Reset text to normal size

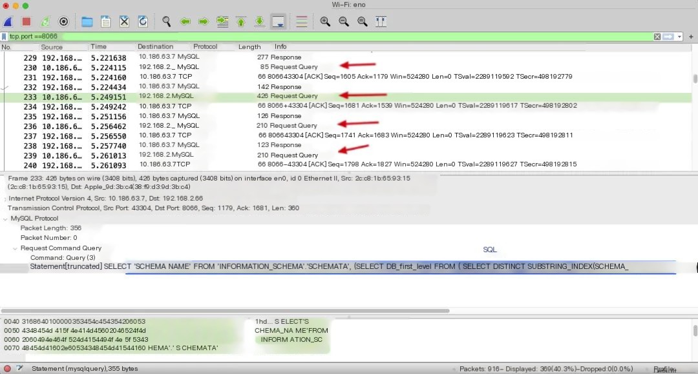coord(363,21)
